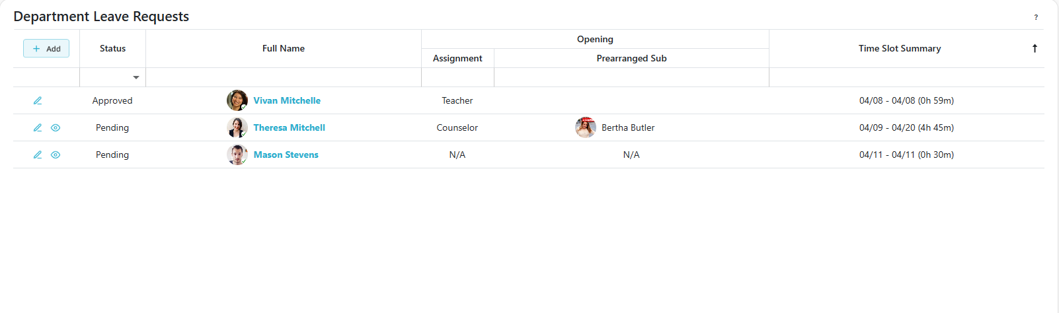Click the Prearranged Sub filter field

[x=631, y=77]
